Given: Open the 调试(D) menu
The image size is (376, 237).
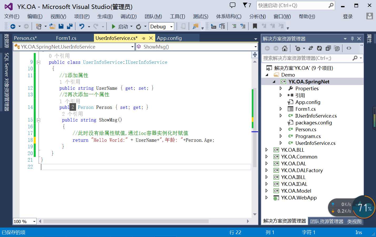Looking at the screenshot, I should click(129, 17).
